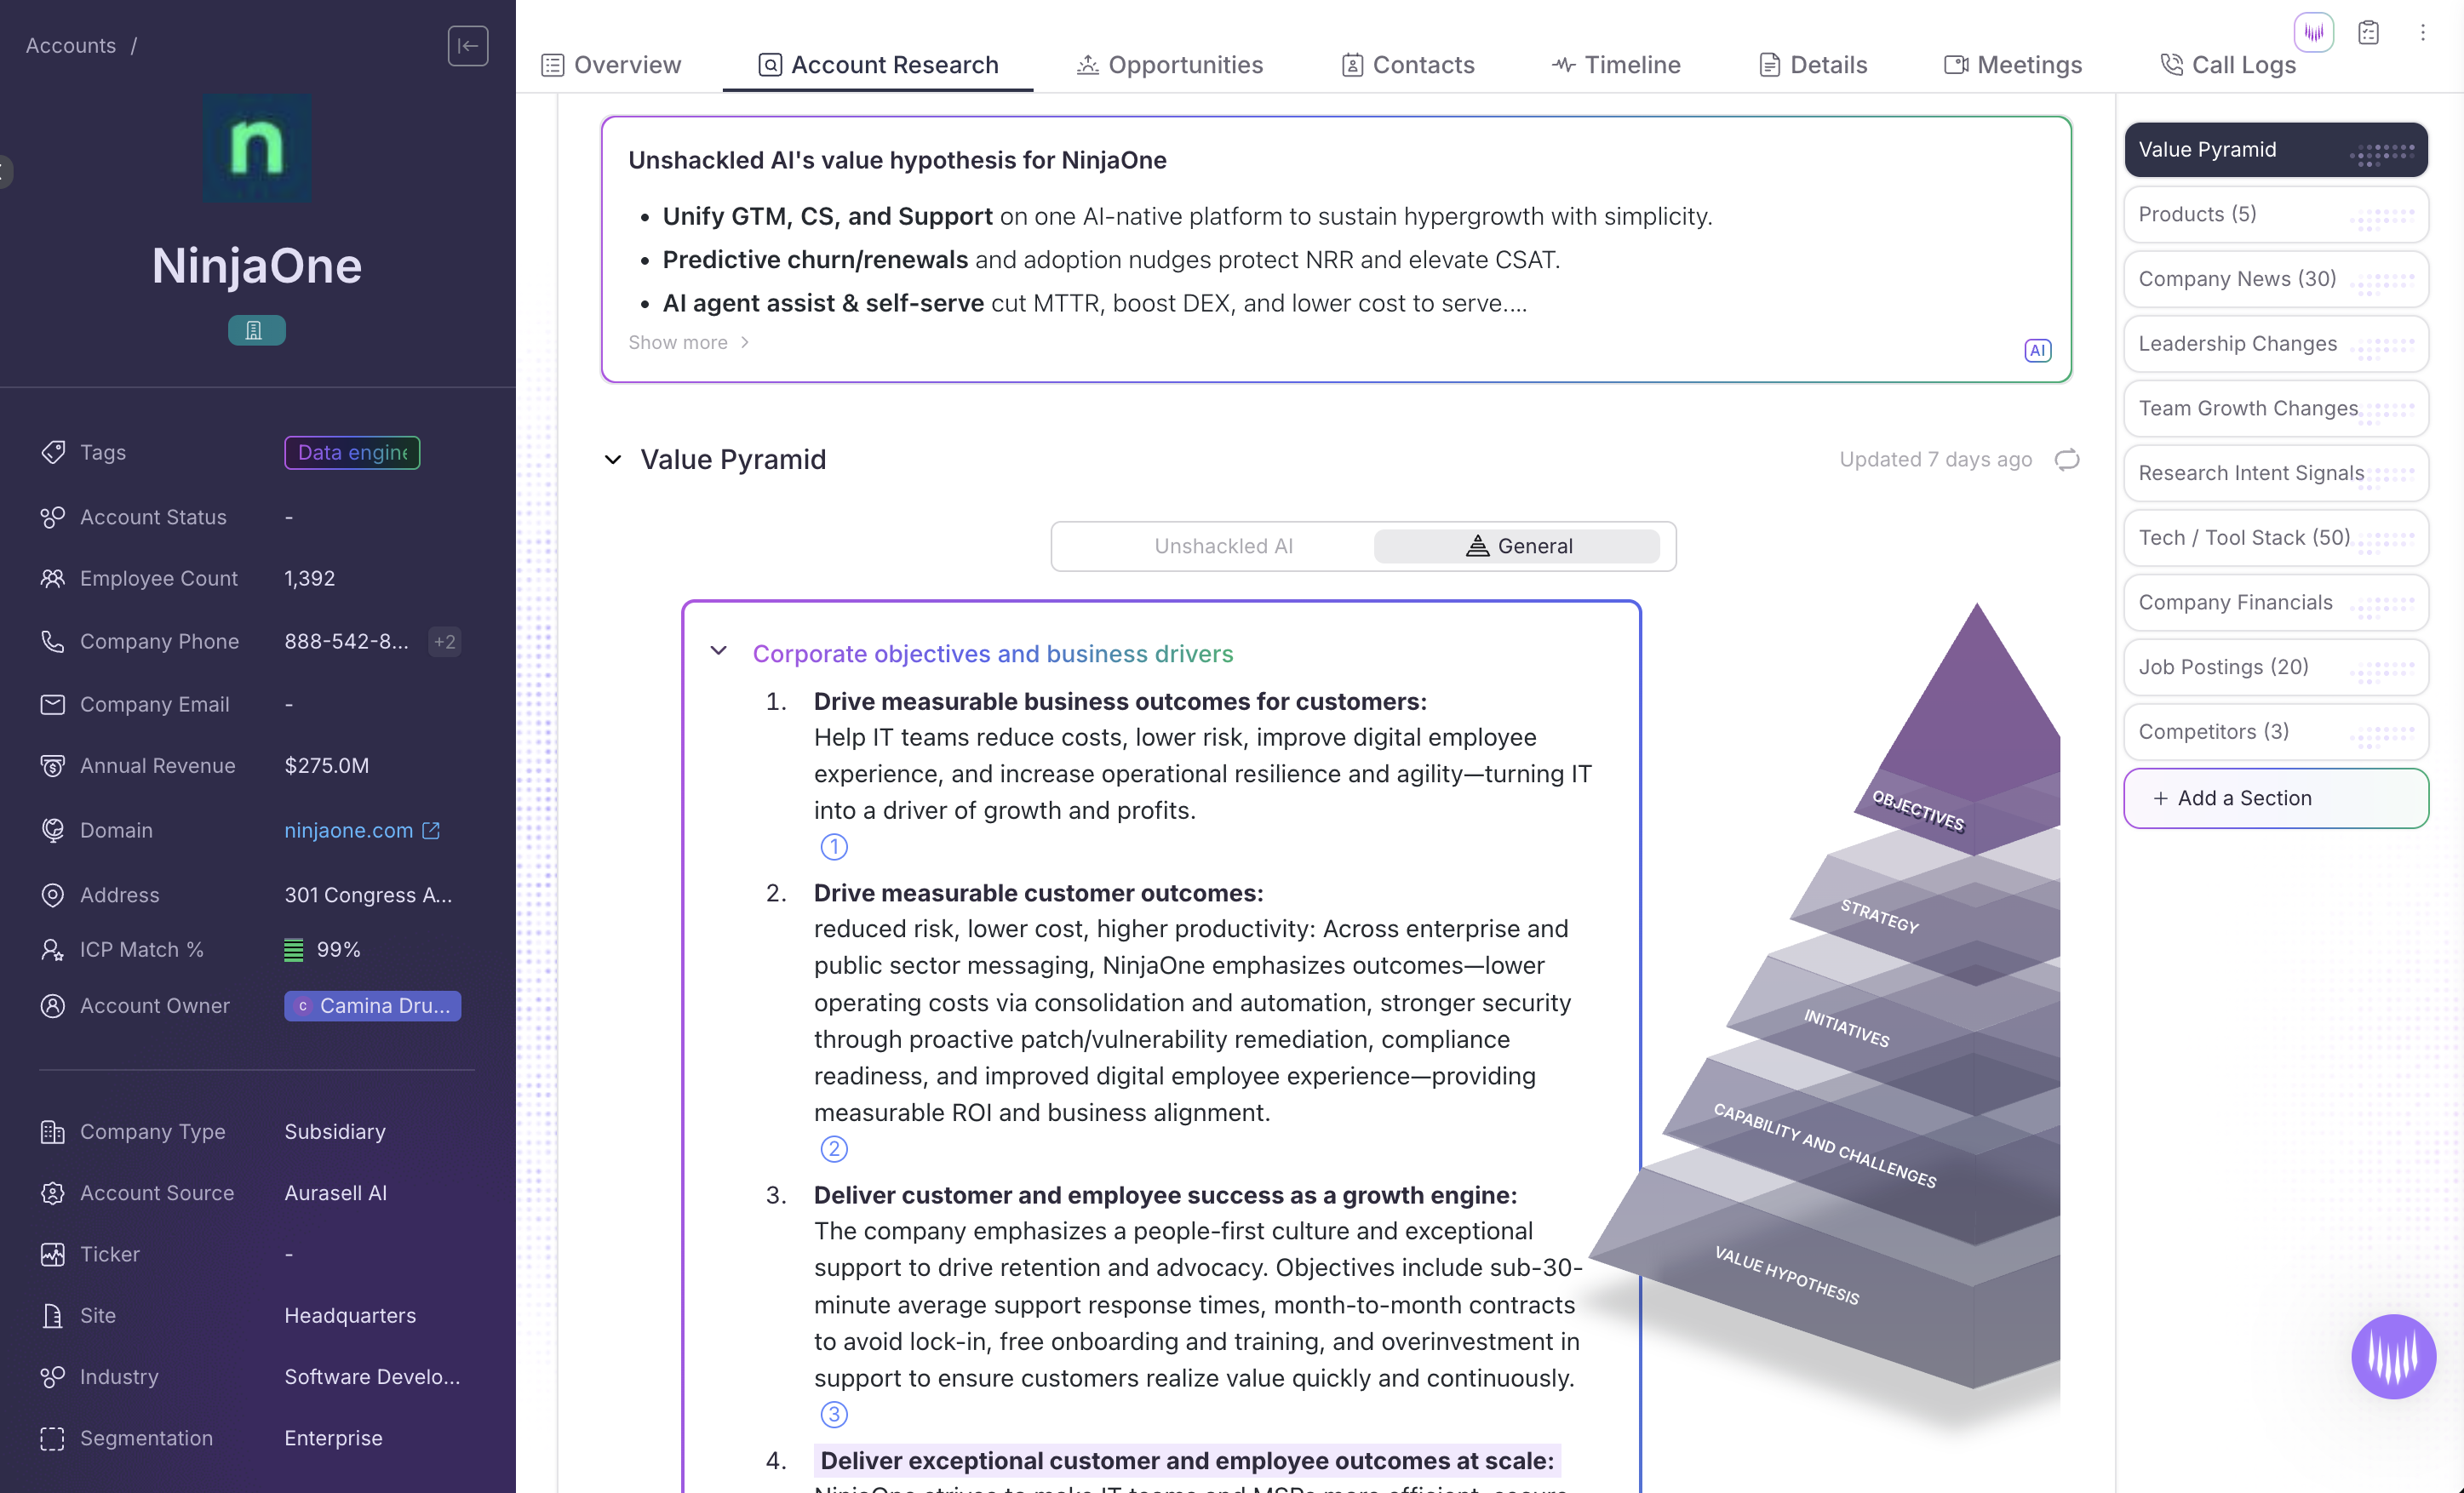The image size is (2464, 1493).
Task: Switch to the Opportunities tab
Action: click(x=1170, y=65)
